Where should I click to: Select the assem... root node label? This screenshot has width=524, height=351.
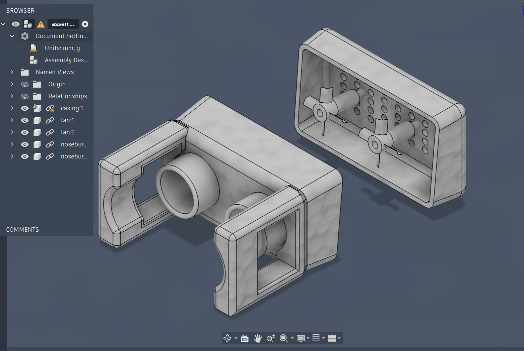[x=63, y=24]
